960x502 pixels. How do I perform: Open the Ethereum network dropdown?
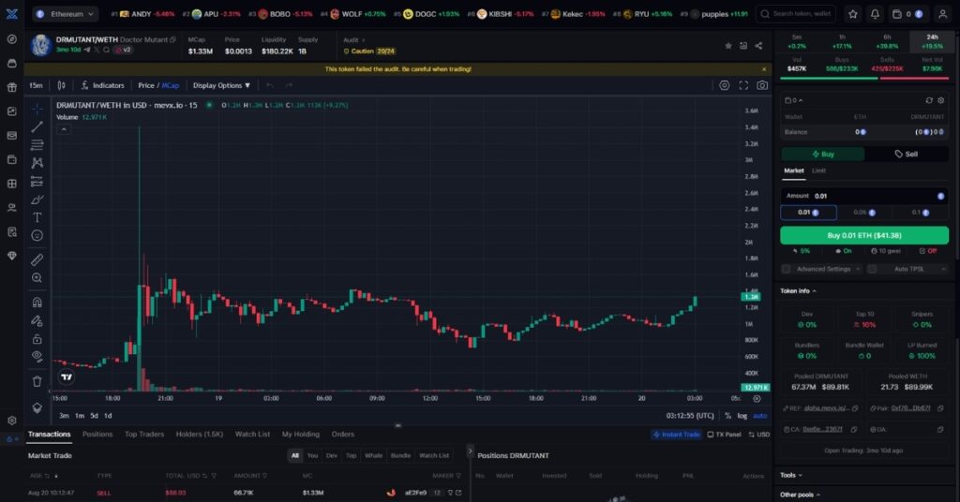[x=66, y=13]
